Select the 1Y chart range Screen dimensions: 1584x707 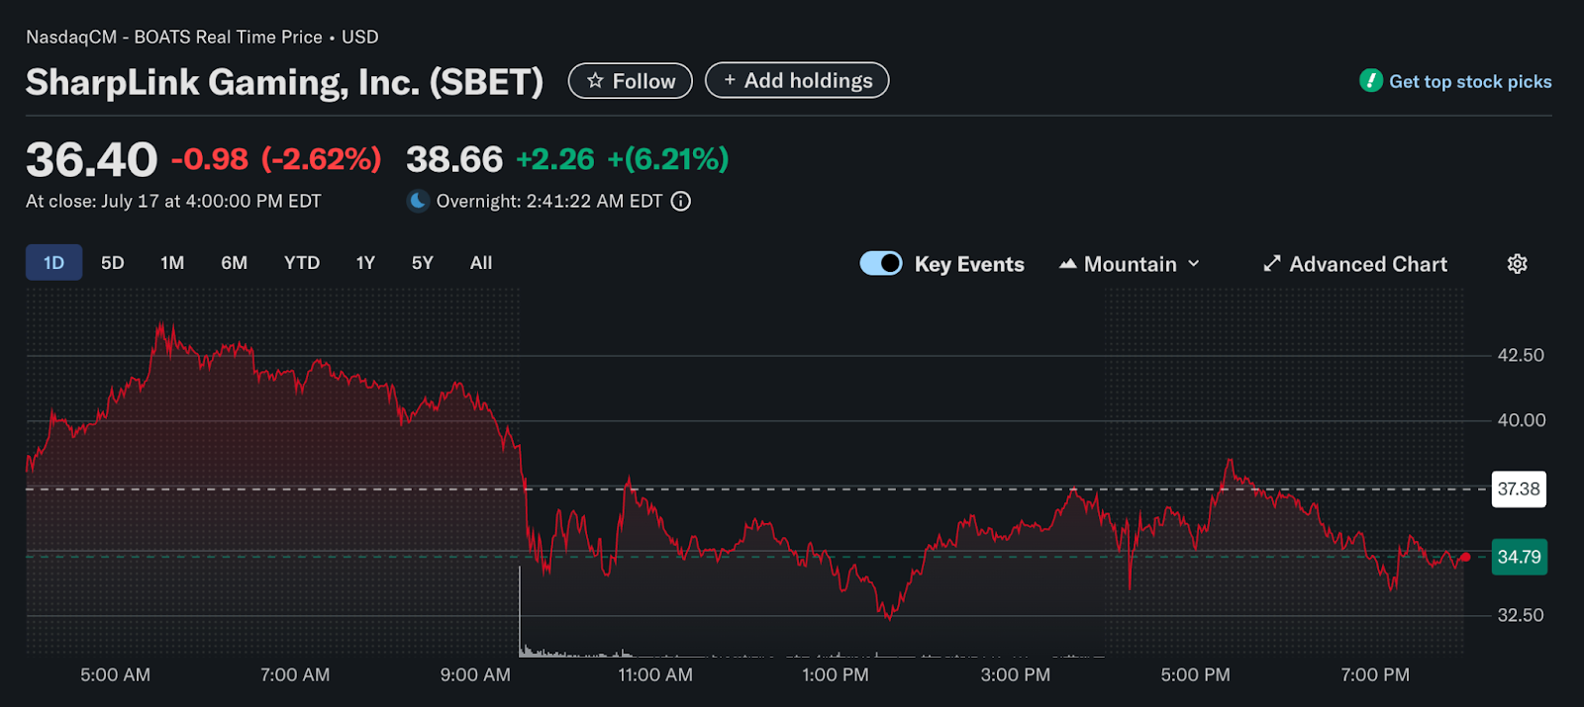(365, 263)
